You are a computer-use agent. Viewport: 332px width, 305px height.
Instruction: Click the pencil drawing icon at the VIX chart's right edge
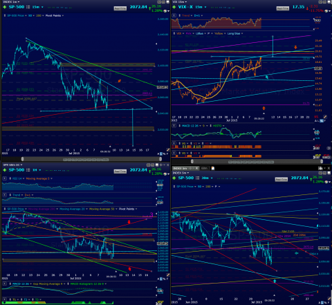[x=325, y=117]
